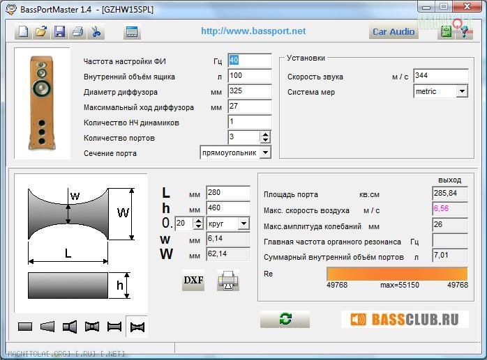Select the double-flared hourglass port shape
The width and height of the screenshot is (487, 360).
coord(137,327)
